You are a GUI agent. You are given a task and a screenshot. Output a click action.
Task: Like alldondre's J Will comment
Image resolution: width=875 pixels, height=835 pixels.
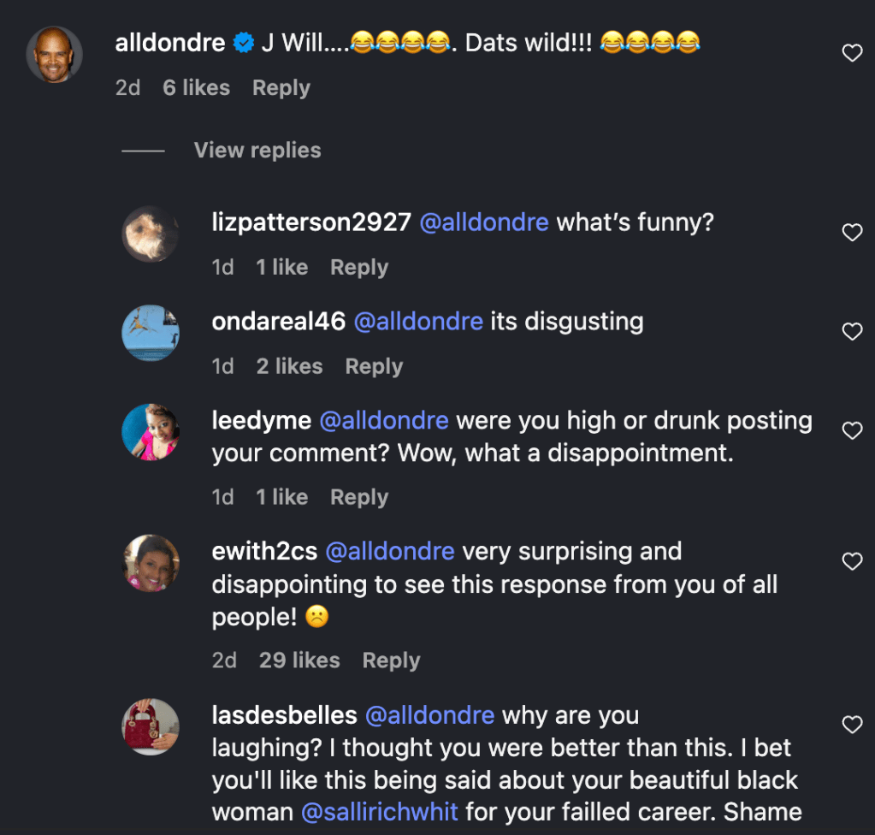852,54
